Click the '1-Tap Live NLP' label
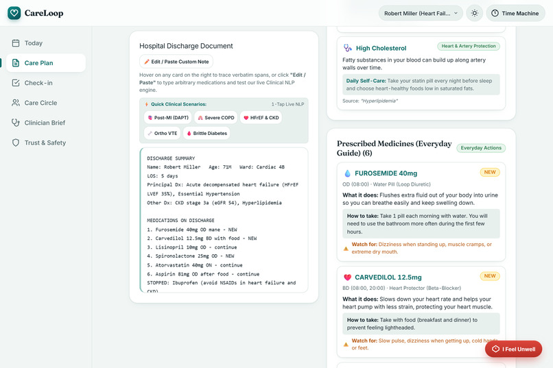553x368 pixels. (287, 104)
